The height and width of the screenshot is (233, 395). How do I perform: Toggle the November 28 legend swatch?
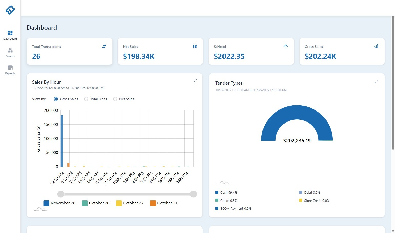[46, 203]
